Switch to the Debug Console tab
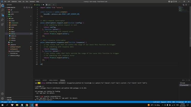This screenshot has width=191, height=107. [53, 80]
